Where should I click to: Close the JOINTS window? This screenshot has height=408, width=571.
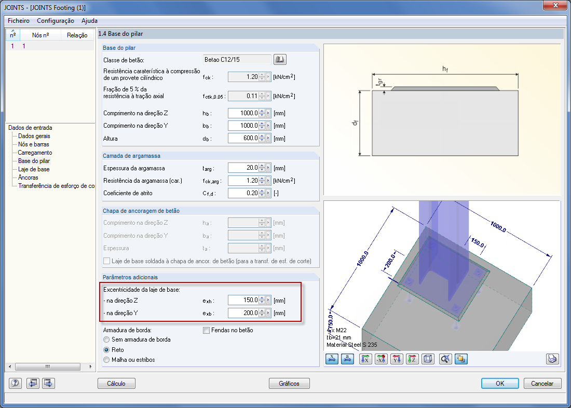coord(555,6)
